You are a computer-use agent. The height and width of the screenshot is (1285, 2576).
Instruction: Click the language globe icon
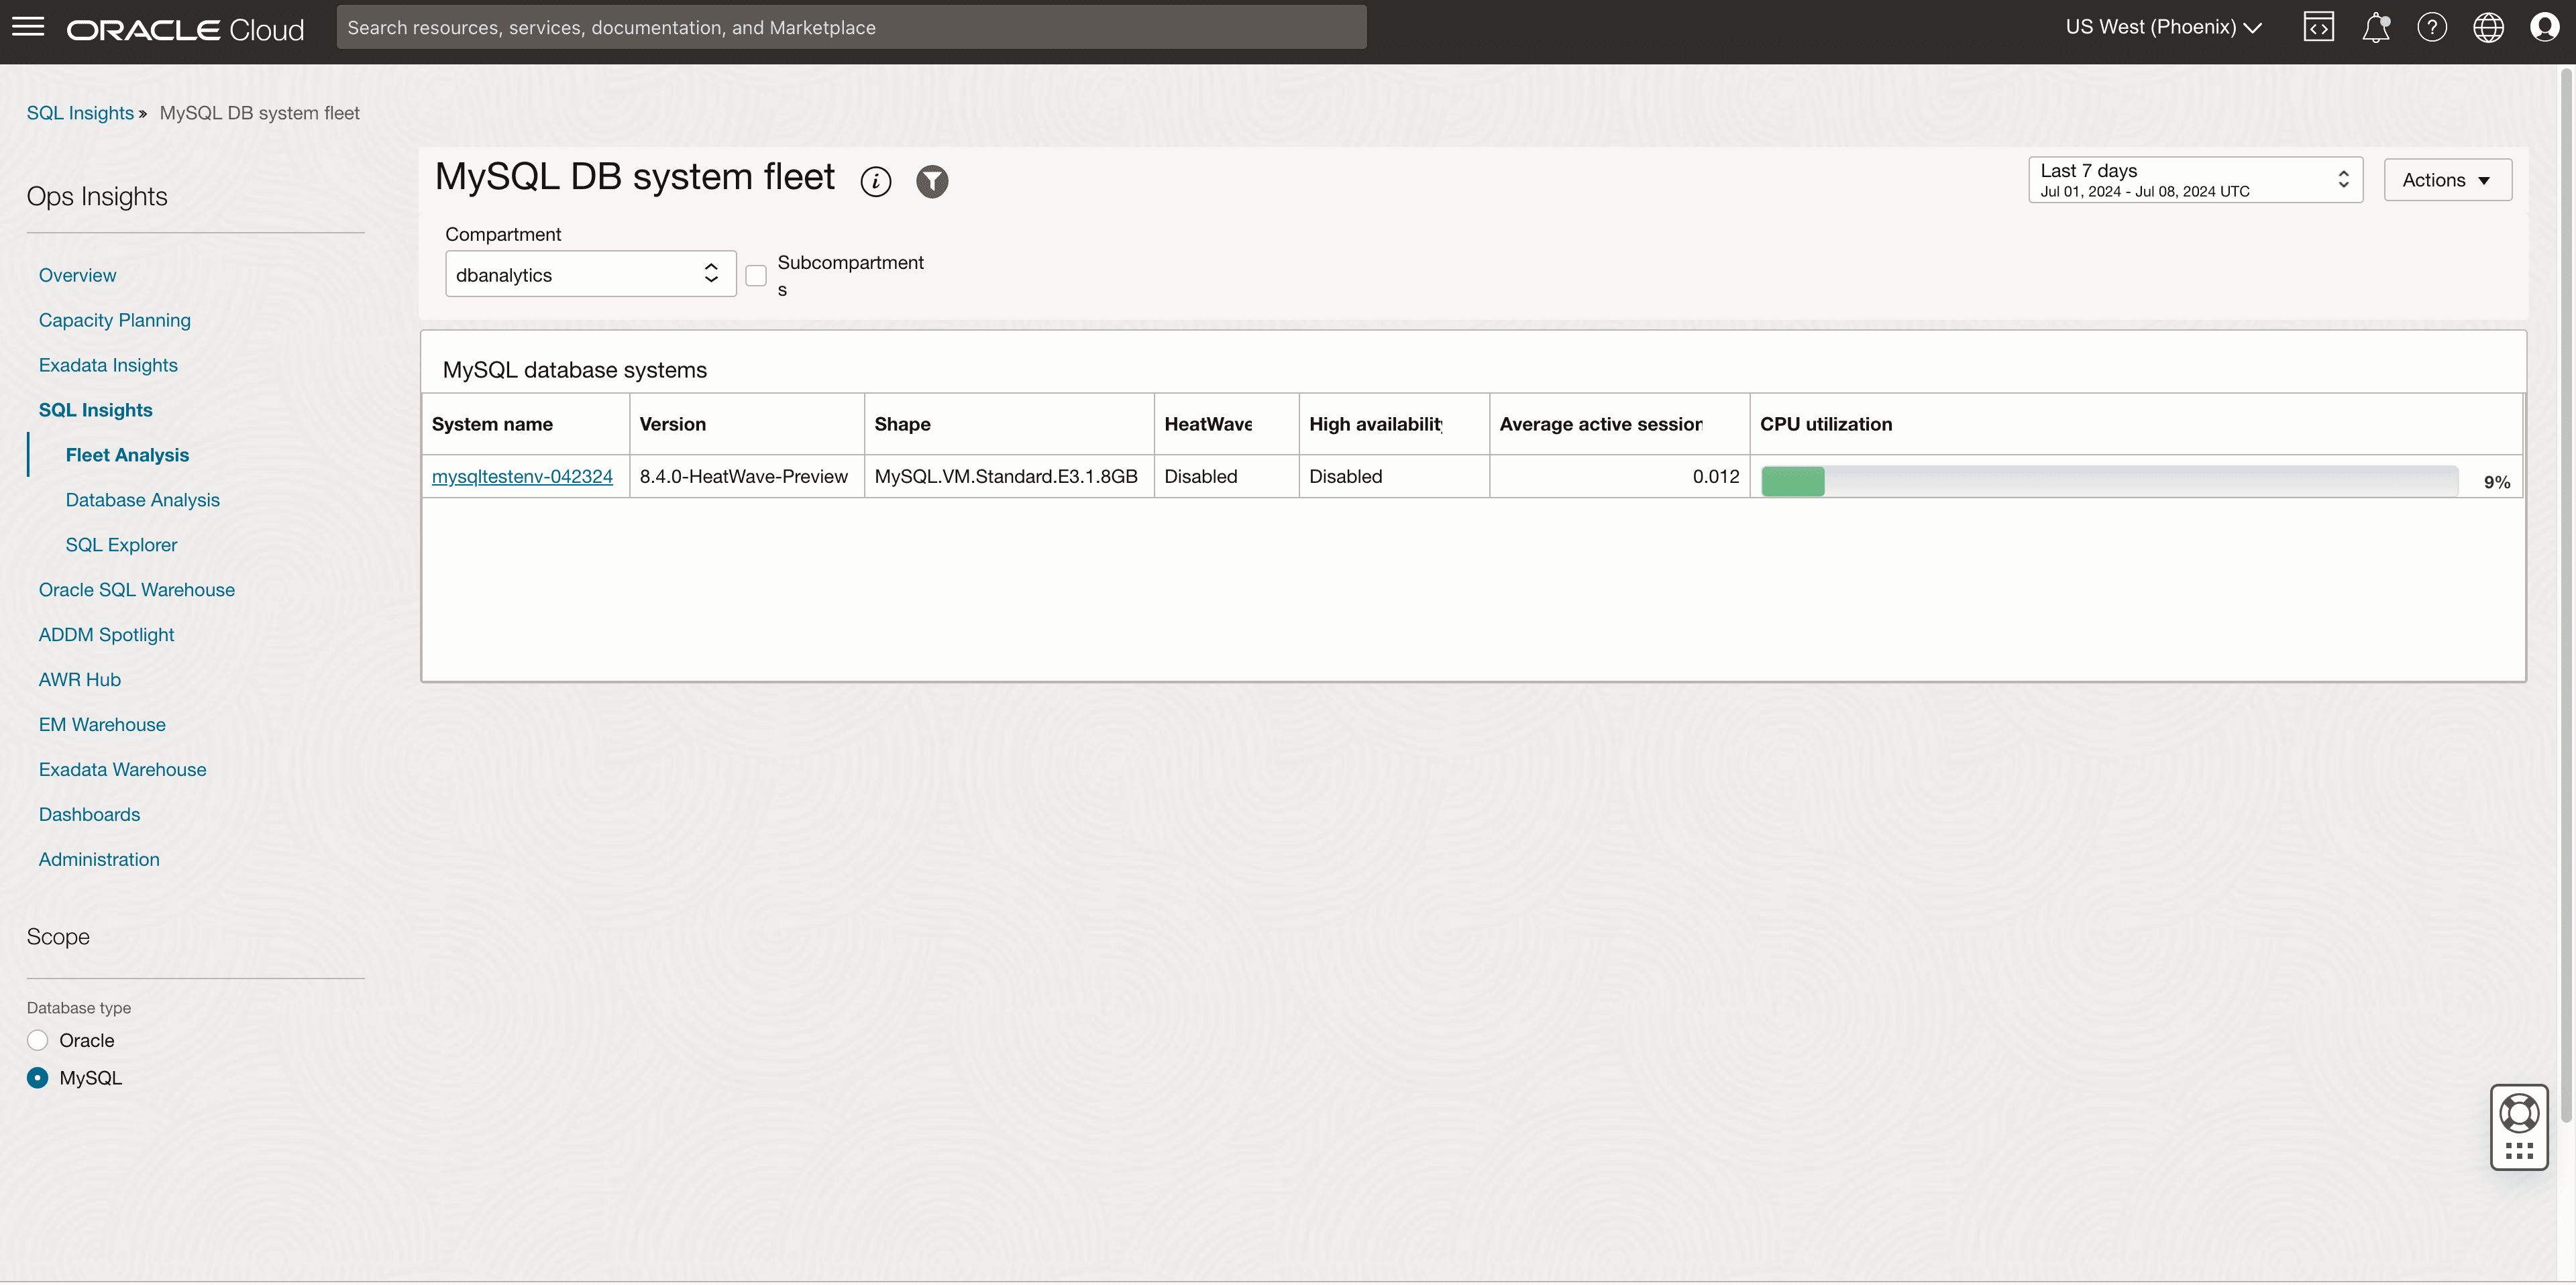(2489, 27)
